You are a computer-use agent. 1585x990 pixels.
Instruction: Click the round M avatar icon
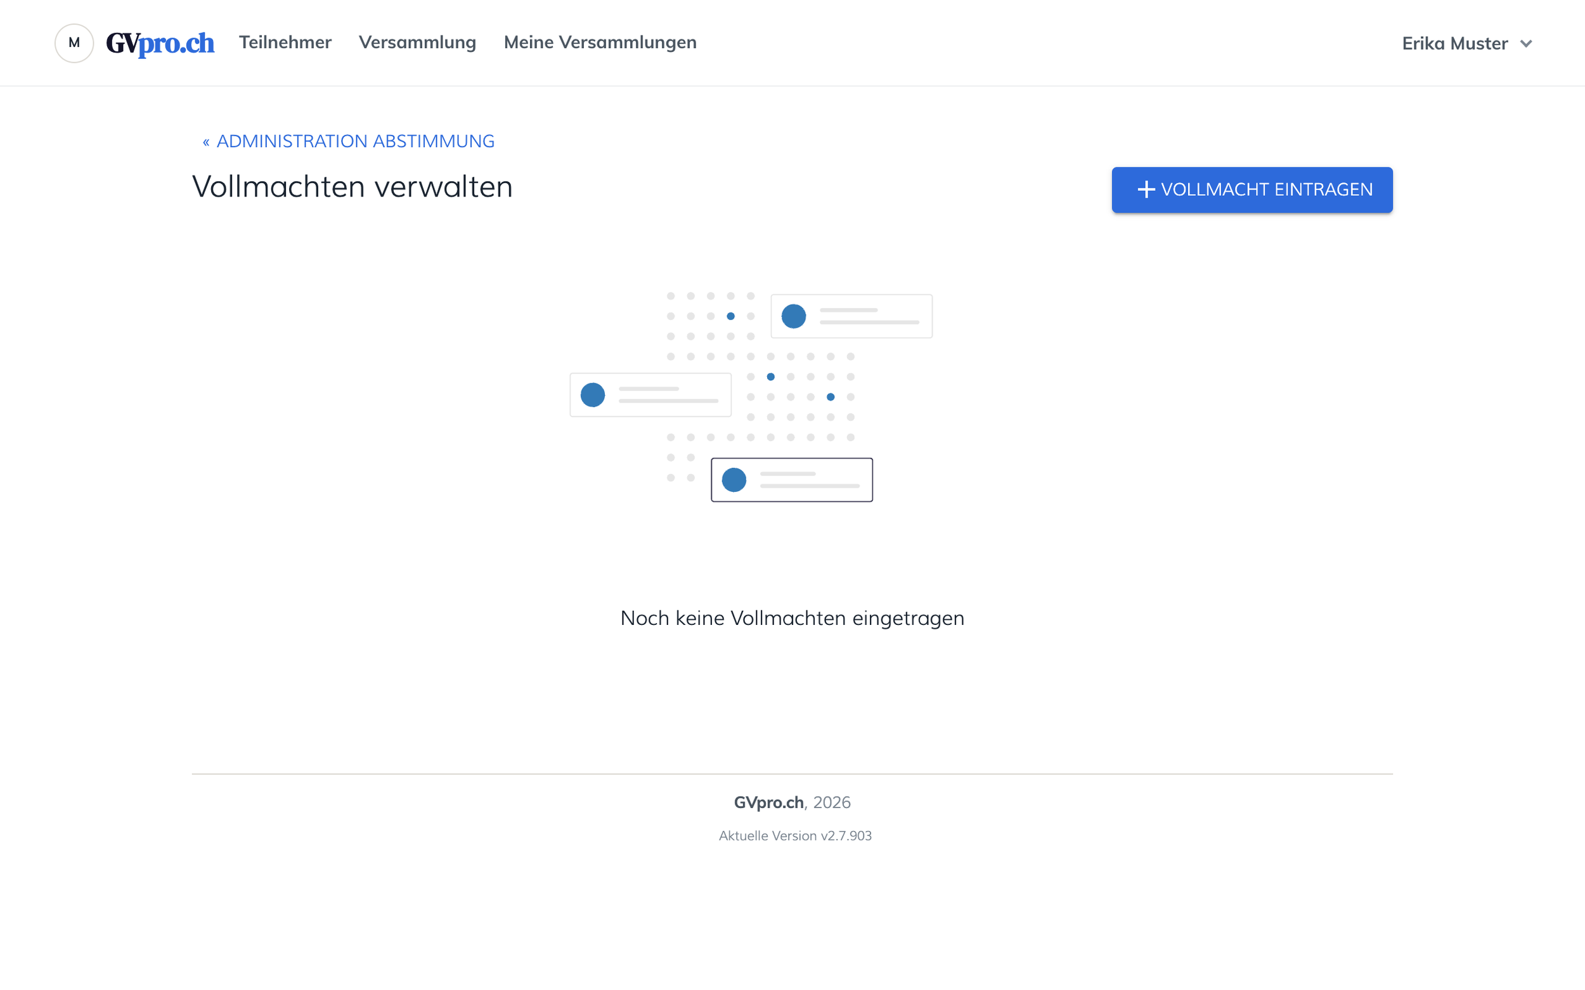point(74,43)
